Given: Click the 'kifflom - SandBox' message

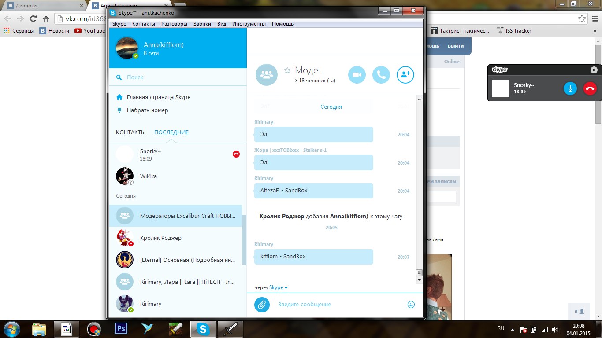Looking at the screenshot, I should (314, 257).
